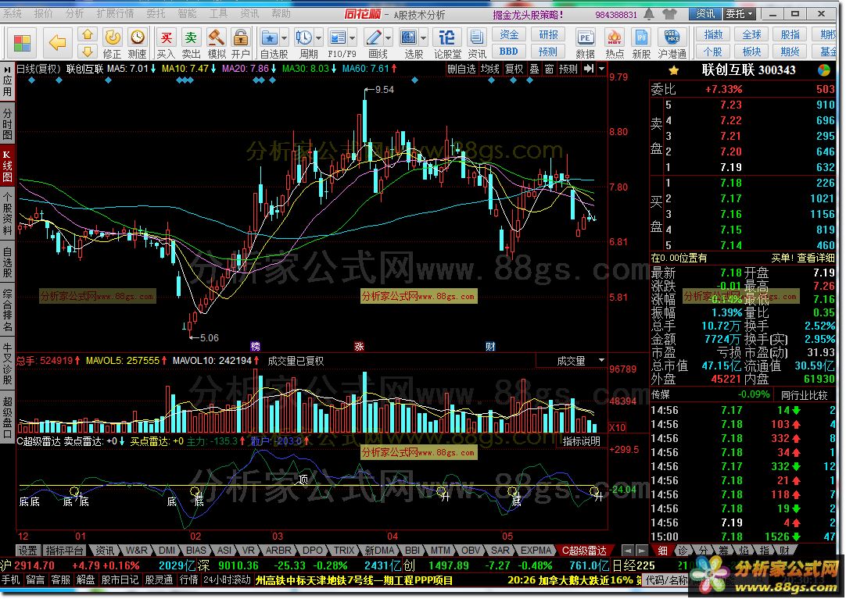Click the 指标平台 tab
Image resolution: width=846 pixels, height=599 pixels.
(64, 551)
